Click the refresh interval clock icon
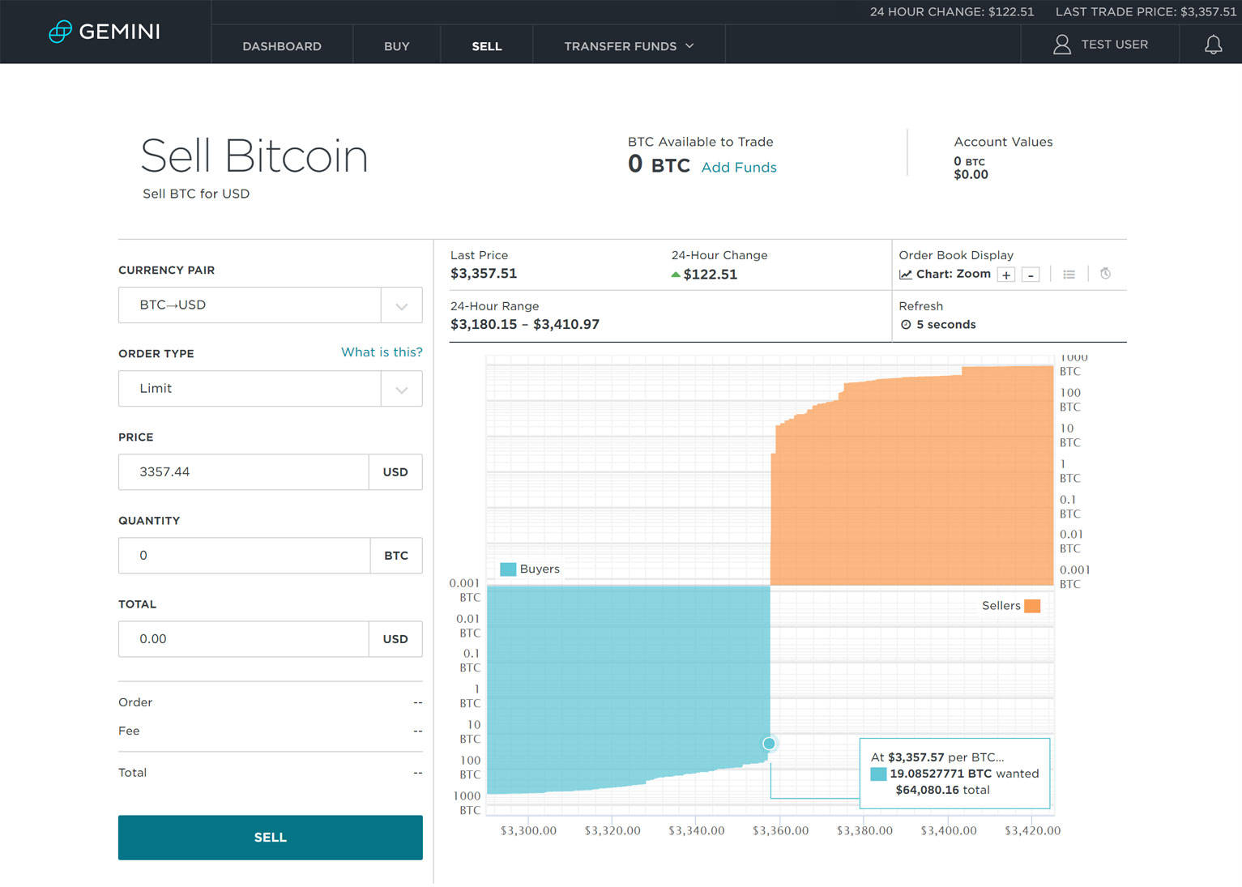1242x887 pixels. pyautogui.click(x=906, y=325)
